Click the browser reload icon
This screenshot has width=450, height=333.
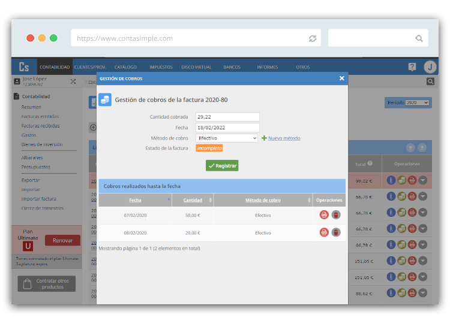point(313,38)
